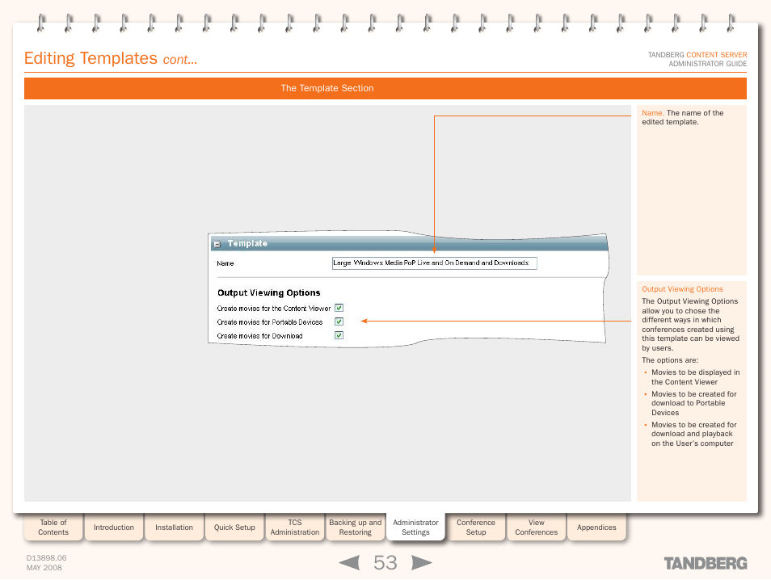
Task: Click the Name. sidebar description
Action: pyautogui.click(x=682, y=117)
